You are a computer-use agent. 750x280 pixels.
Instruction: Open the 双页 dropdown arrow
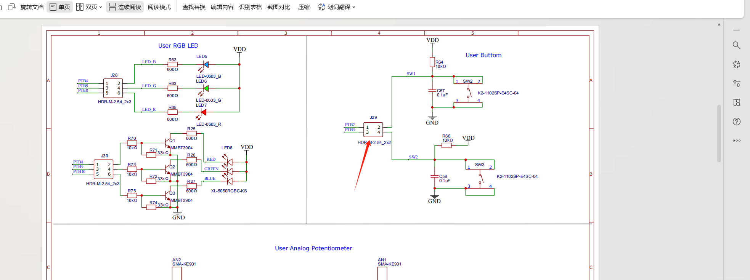[x=101, y=7]
